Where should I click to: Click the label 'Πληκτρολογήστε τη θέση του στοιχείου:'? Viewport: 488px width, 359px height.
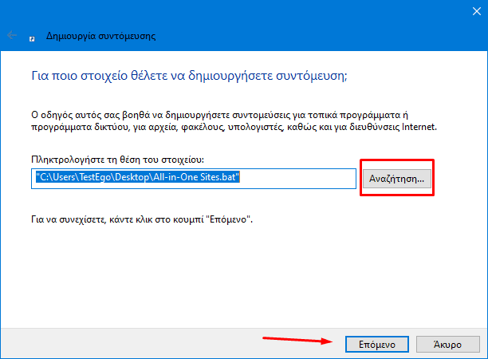118,160
